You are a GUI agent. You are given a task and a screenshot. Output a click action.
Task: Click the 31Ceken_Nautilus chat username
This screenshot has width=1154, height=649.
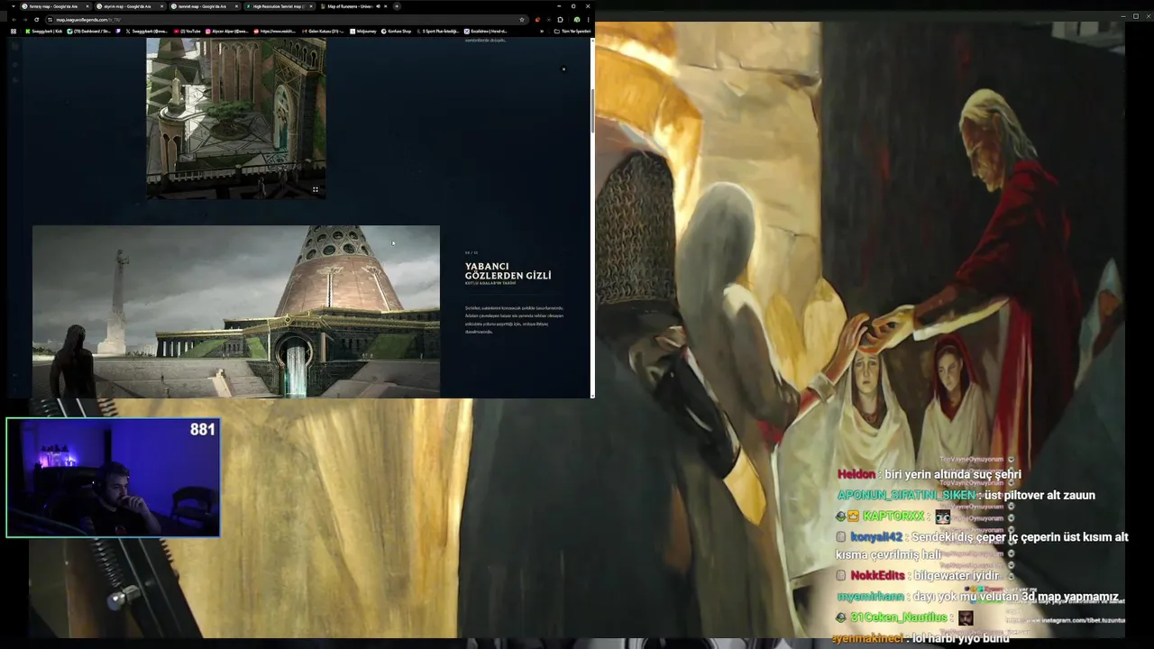(x=899, y=617)
